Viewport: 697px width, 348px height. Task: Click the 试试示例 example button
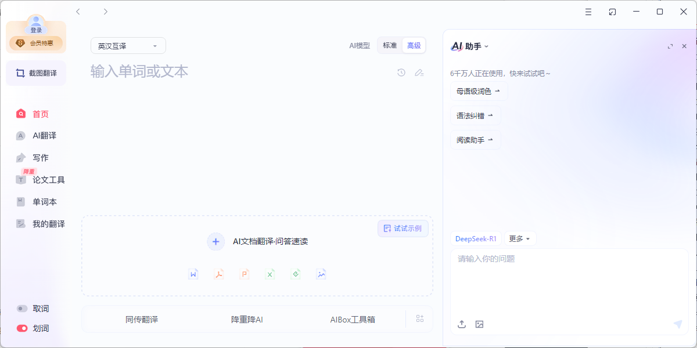pyautogui.click(x=403, y=229)
